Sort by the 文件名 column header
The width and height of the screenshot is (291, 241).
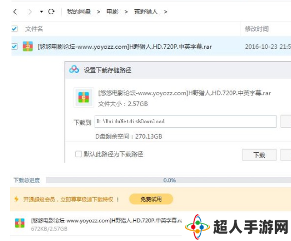[34, 29]
